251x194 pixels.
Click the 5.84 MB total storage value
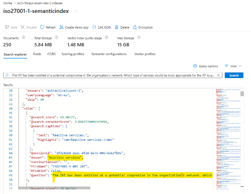(x=43, y=45)
